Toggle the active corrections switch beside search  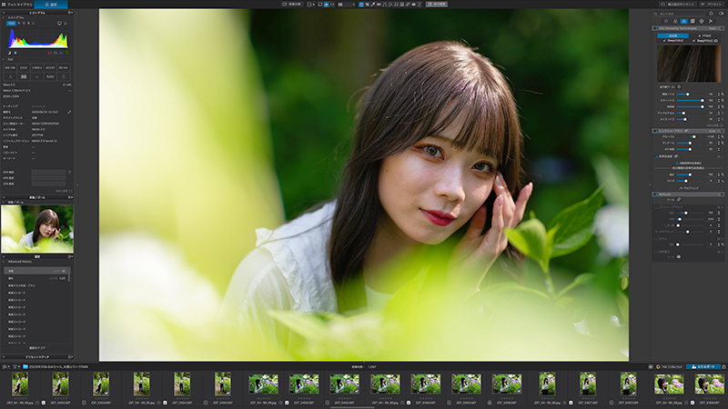click(721, 14)
